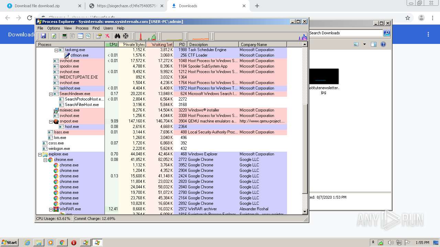Image resolution: width=440 pixels, height=247 pixels.
Task: Select the institutenewsletter.jpg thumbnail
Action: (324, 76)
